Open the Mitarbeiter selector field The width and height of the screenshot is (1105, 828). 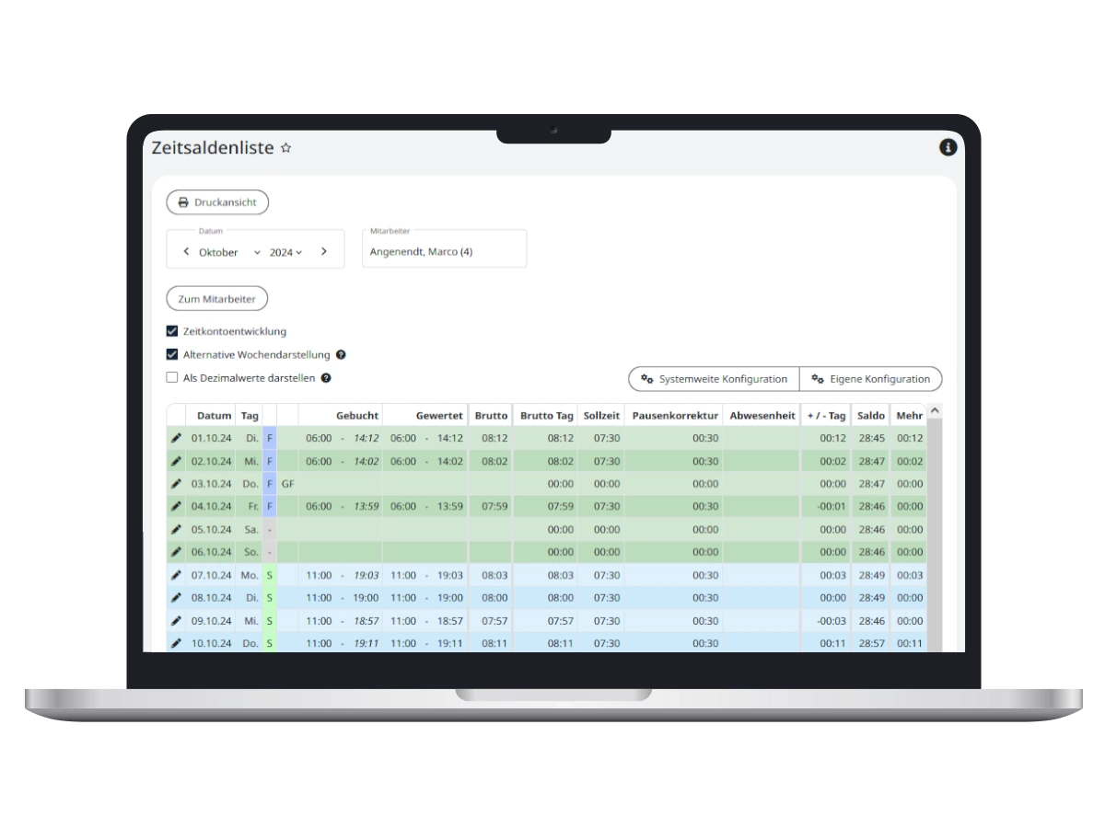444,250
